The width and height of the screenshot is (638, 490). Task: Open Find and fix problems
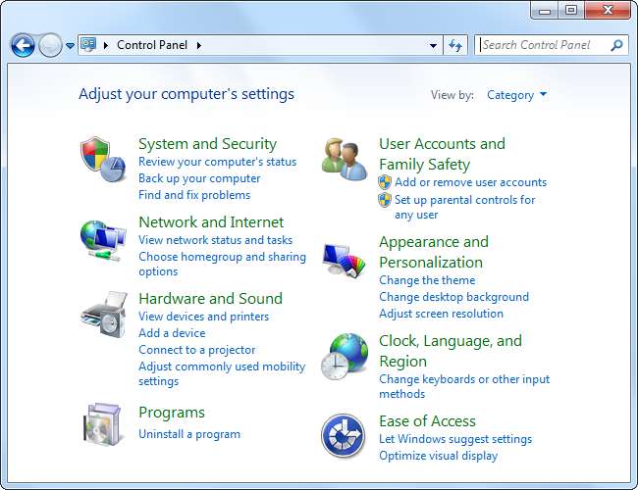tap(194, 195)
